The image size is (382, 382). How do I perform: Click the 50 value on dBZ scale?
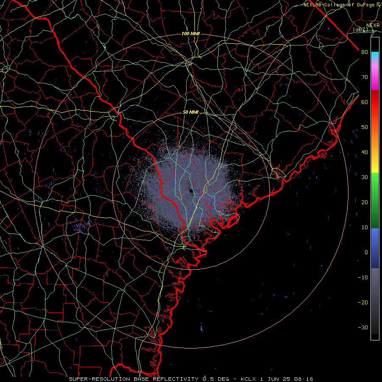[365, 127]
